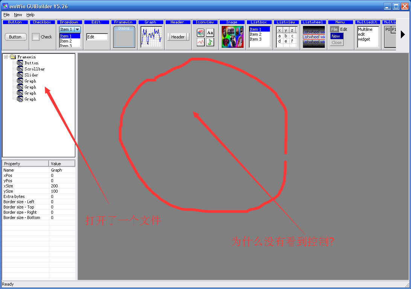Screen dimensions: 411x289
Task: Click the Property column header
Action: (26, 163)
